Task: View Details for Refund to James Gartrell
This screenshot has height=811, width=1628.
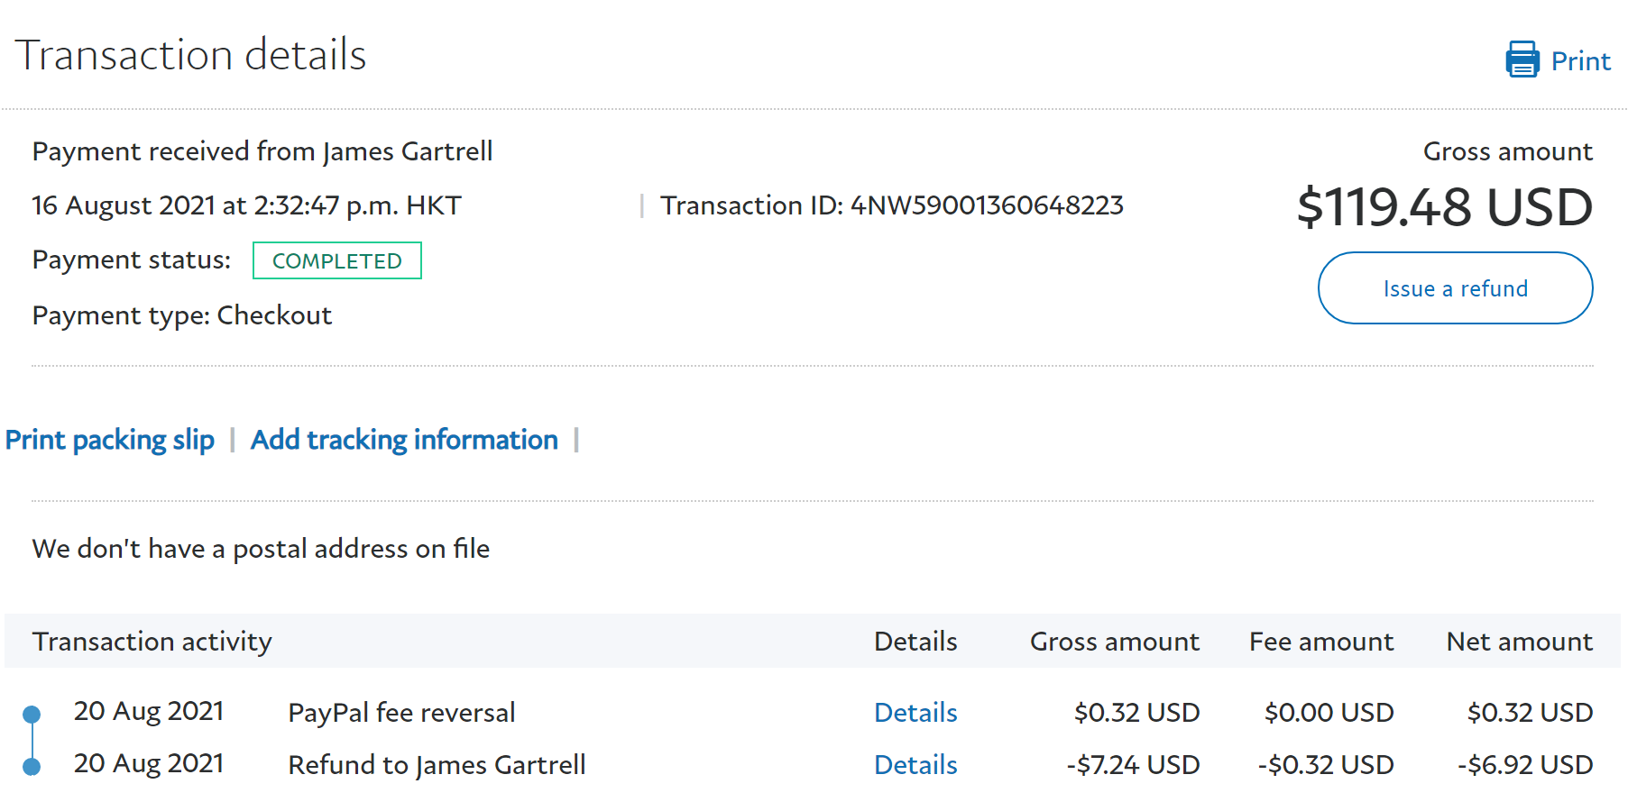Action: click(x=915, y=765)
